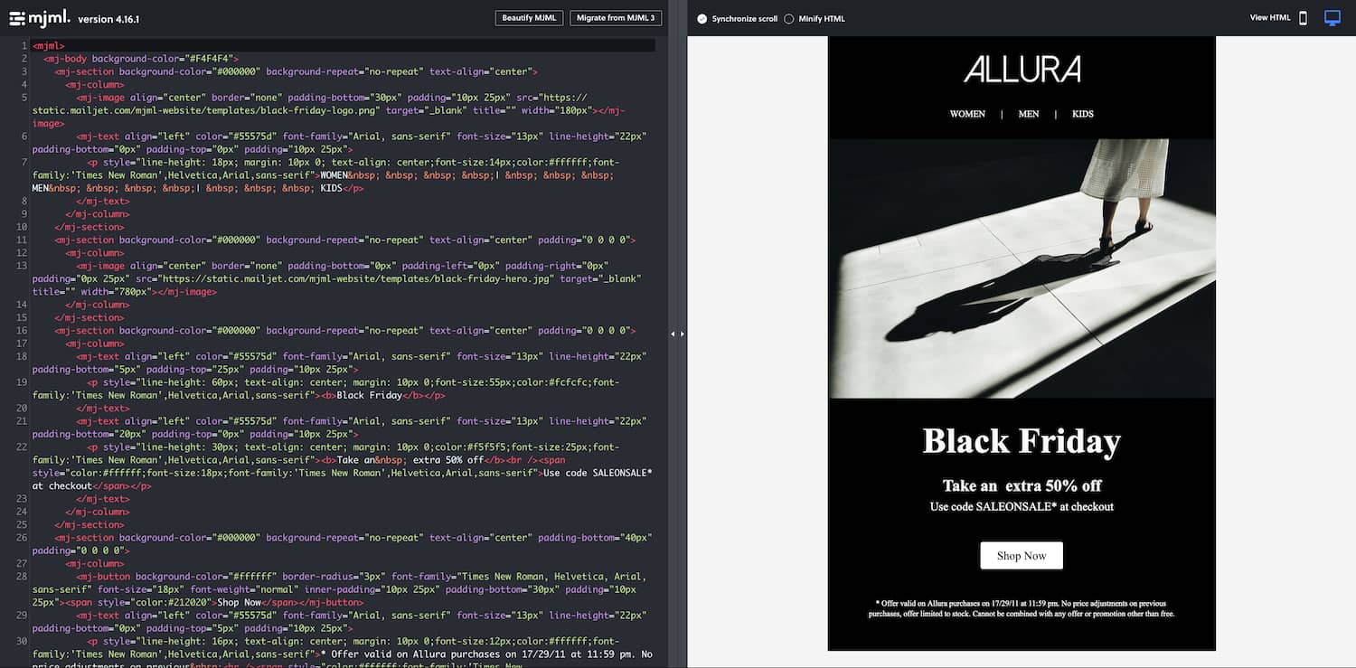Click line number 1 in the editor

24,44
